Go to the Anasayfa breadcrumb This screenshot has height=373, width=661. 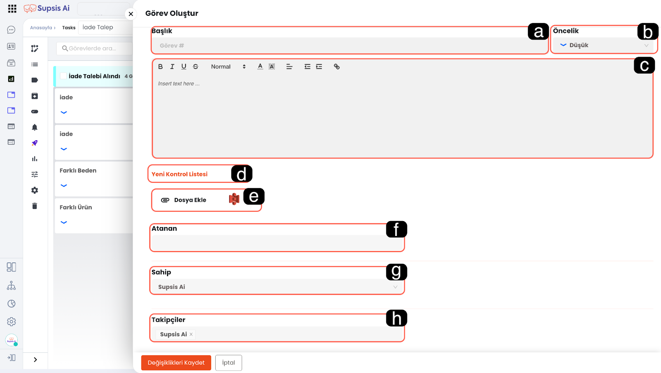tap(41, 28)
